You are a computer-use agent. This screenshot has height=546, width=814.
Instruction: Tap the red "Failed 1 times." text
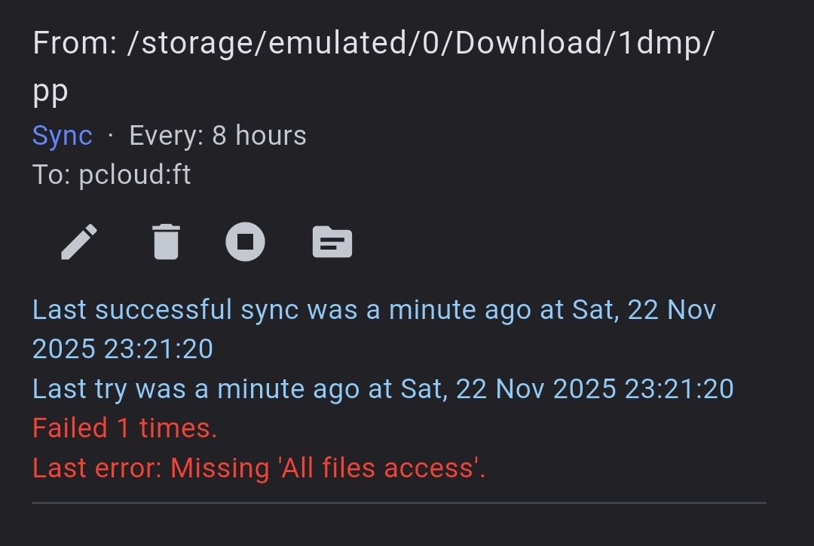coord(124,428)
